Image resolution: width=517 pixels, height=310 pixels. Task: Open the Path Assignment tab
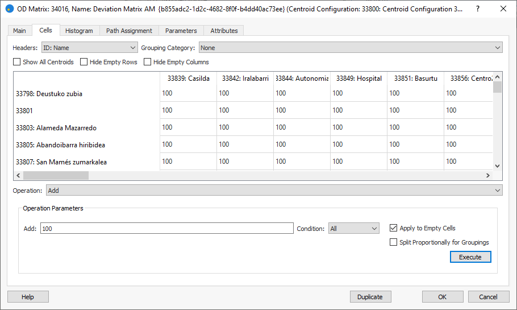129,31
